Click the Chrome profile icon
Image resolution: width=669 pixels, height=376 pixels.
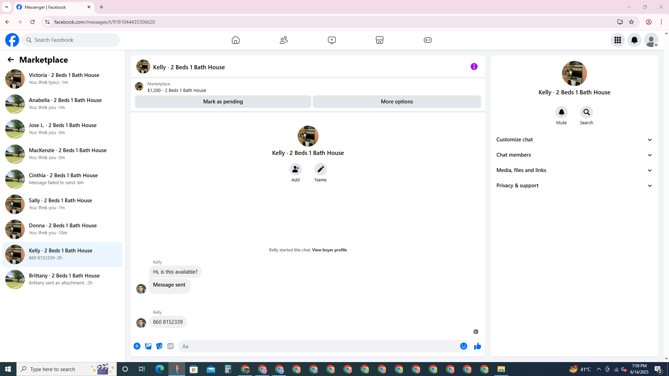[649, 22]
